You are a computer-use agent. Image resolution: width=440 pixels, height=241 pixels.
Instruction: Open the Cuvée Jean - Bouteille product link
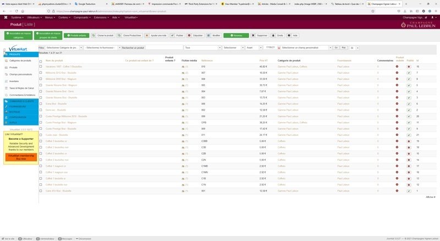[x=57, y=134]
